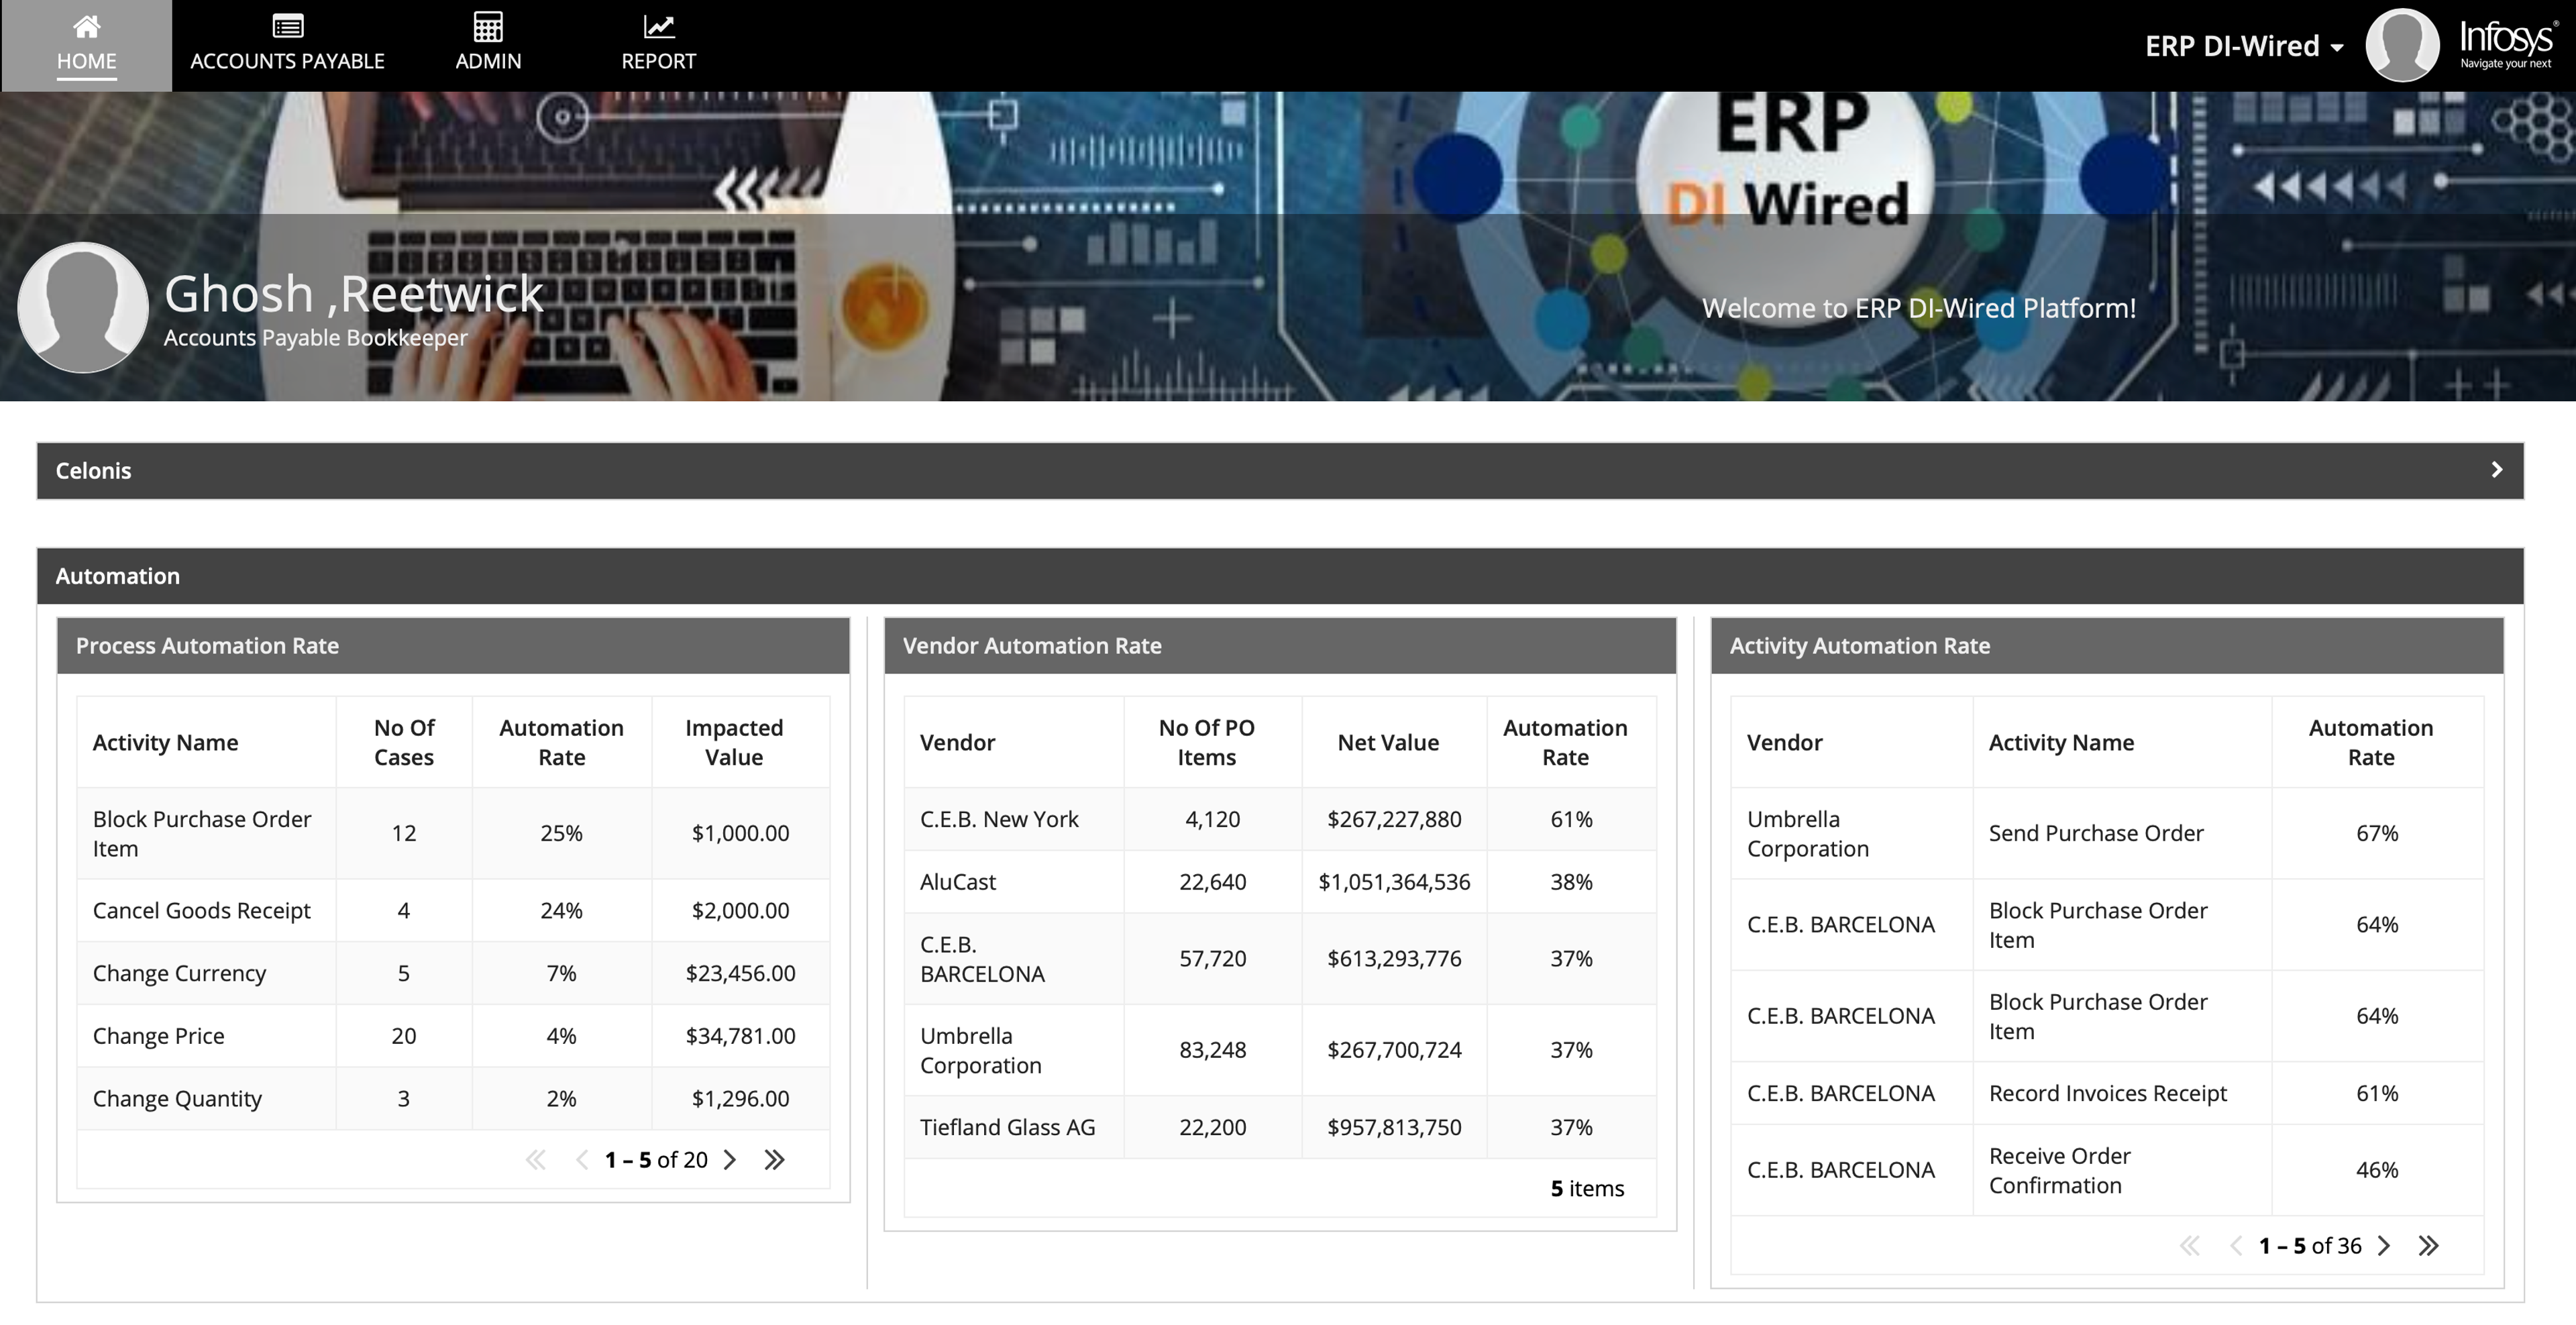Viewport: 2576px width, 1325px height.
Task: Click Ghosh Reetwick profile picture
Action: click(x=83, y=307)
